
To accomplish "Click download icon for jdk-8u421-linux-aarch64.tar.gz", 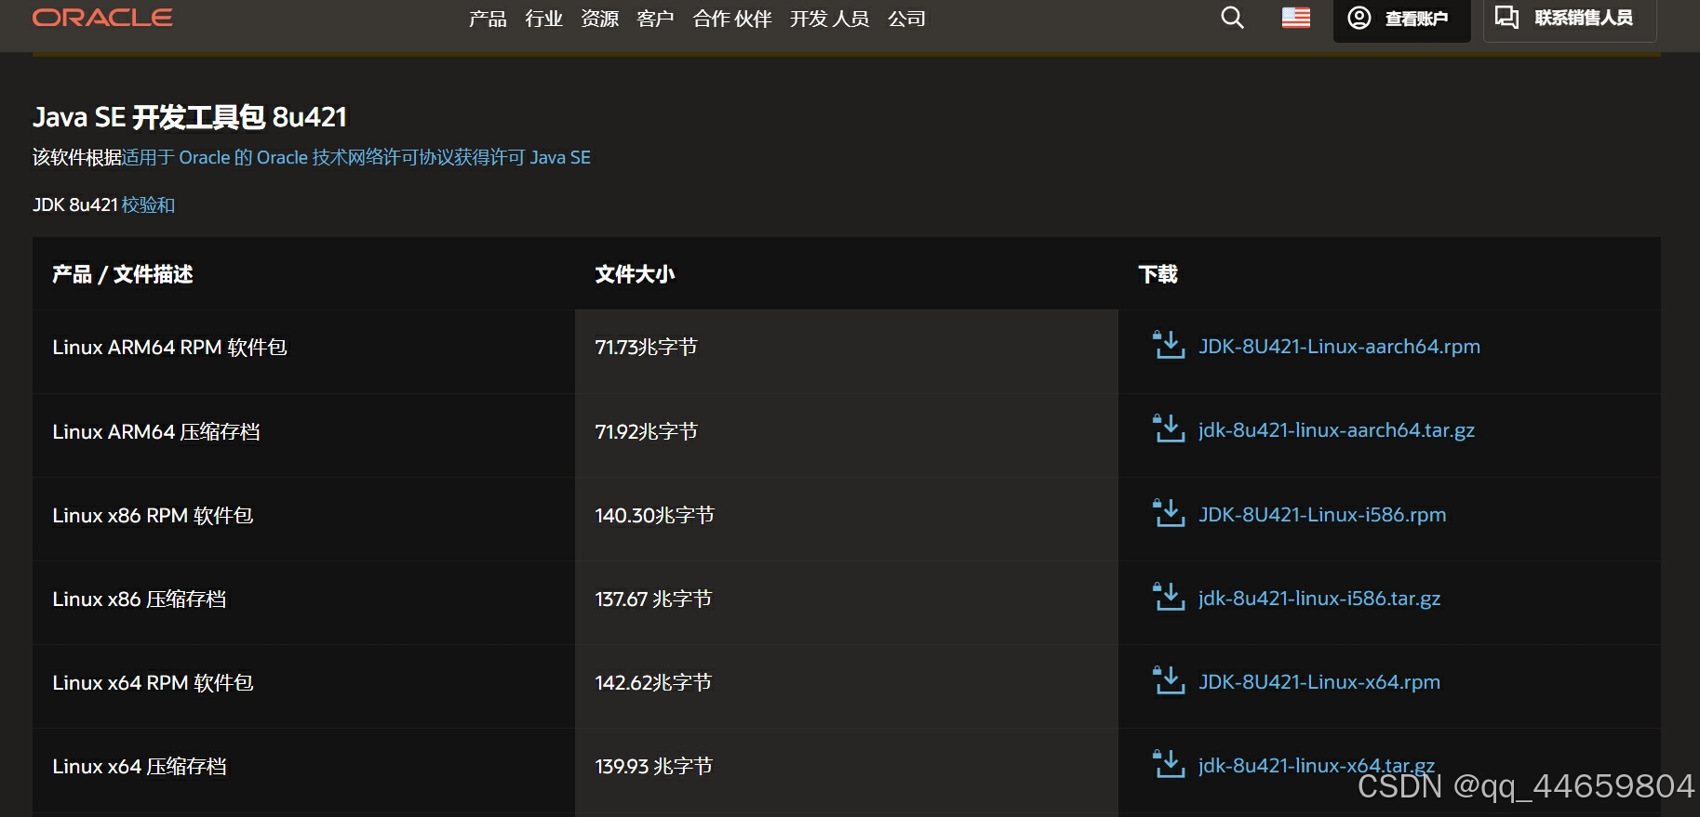I will point(1169,428).
